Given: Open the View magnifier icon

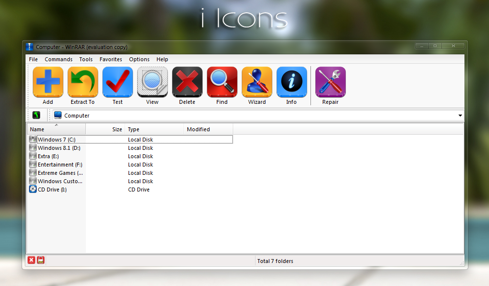Looking at the screenshot, I should 153,82.
